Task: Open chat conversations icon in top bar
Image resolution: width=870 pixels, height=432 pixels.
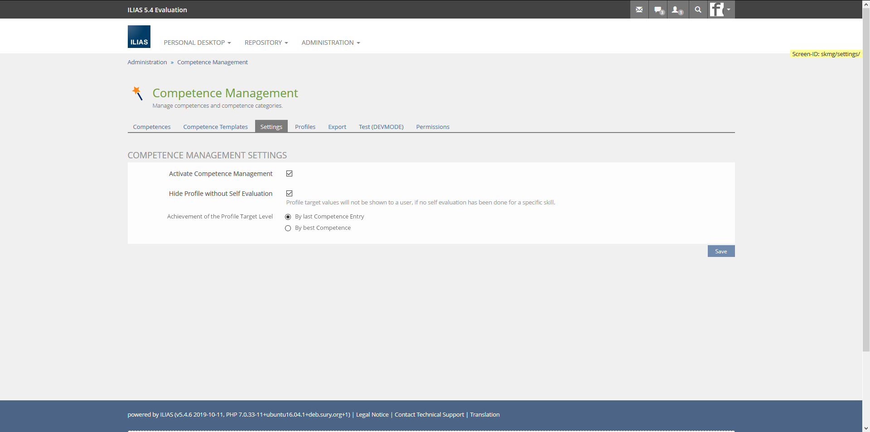Action: (x=658, y=9)
